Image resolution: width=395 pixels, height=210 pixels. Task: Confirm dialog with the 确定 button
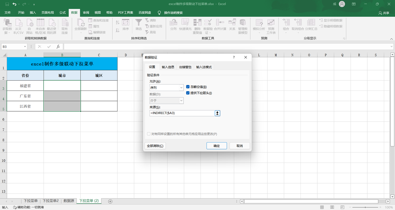[x=217, y=146]
